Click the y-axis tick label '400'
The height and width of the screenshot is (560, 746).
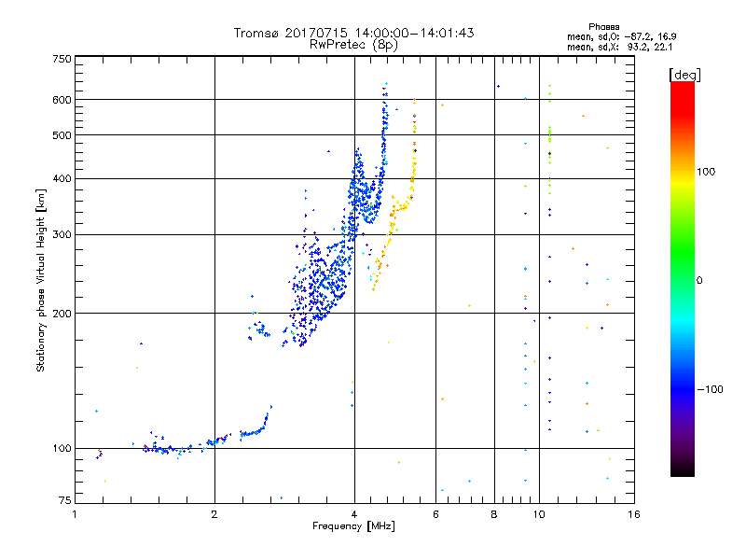[62, 179]
